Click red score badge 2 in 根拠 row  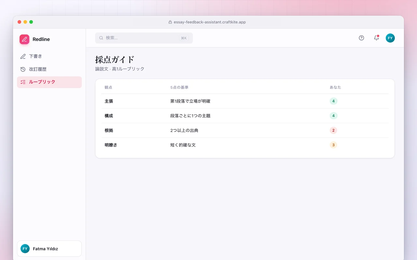(333, 130)
